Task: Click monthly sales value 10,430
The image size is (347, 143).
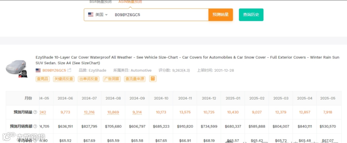Action: click(x=233, y=112)
